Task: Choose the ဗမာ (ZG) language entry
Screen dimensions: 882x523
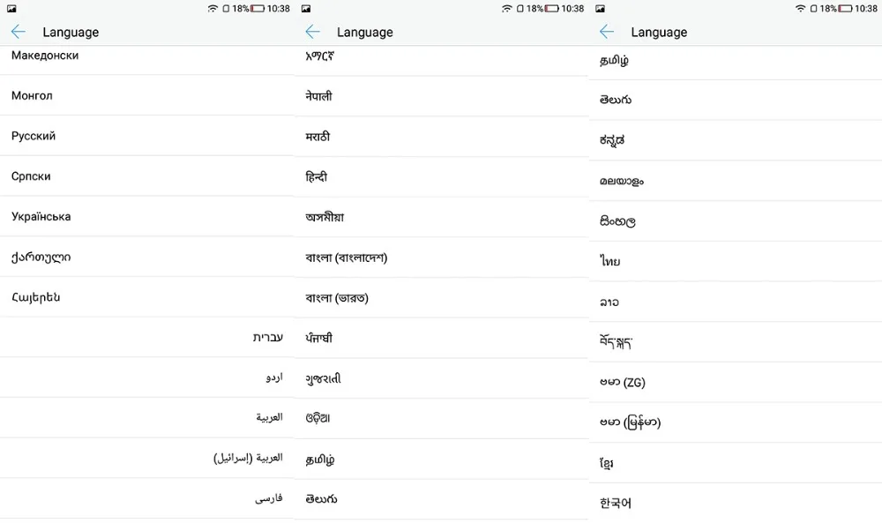Action: [622, 382]
